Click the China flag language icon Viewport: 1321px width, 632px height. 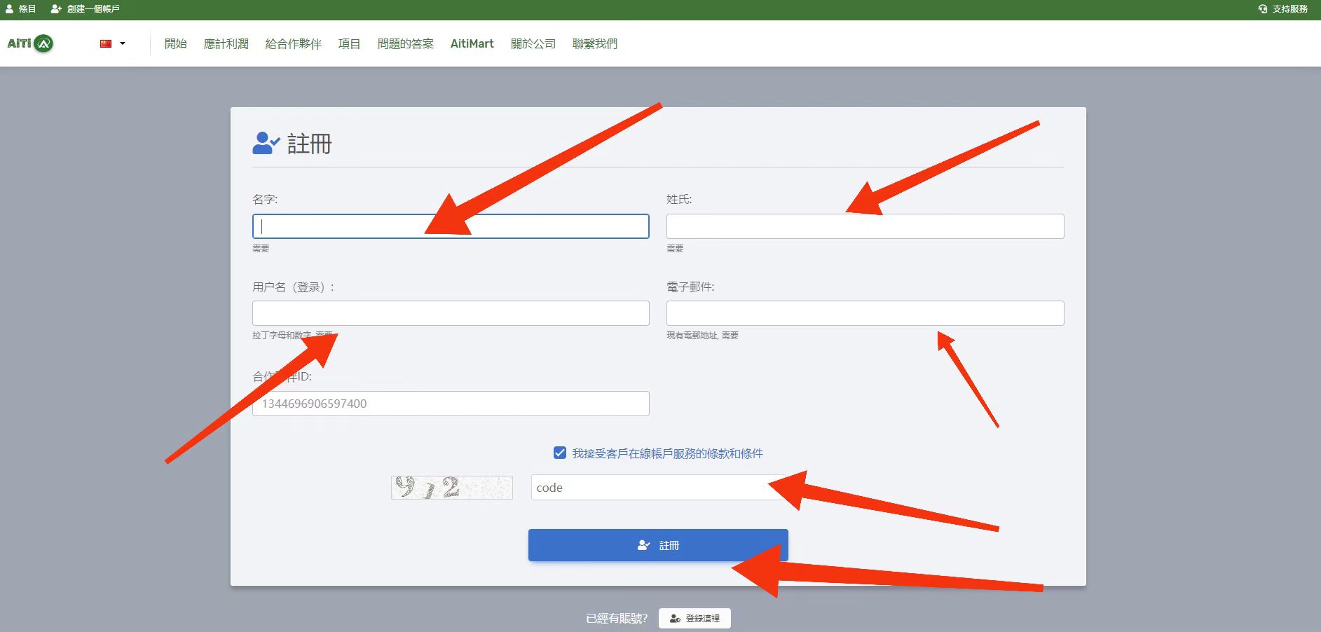(x=105, y=43)
